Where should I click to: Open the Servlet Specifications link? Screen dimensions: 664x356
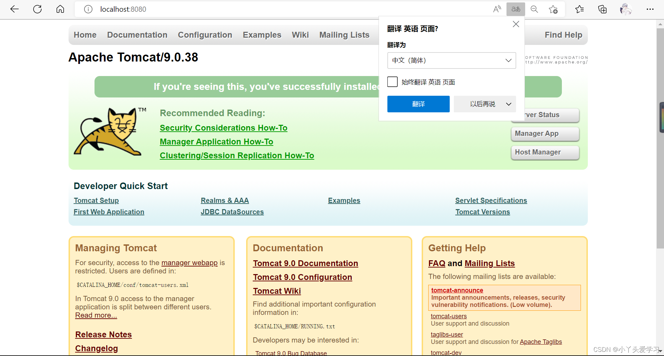pos(491,200)
